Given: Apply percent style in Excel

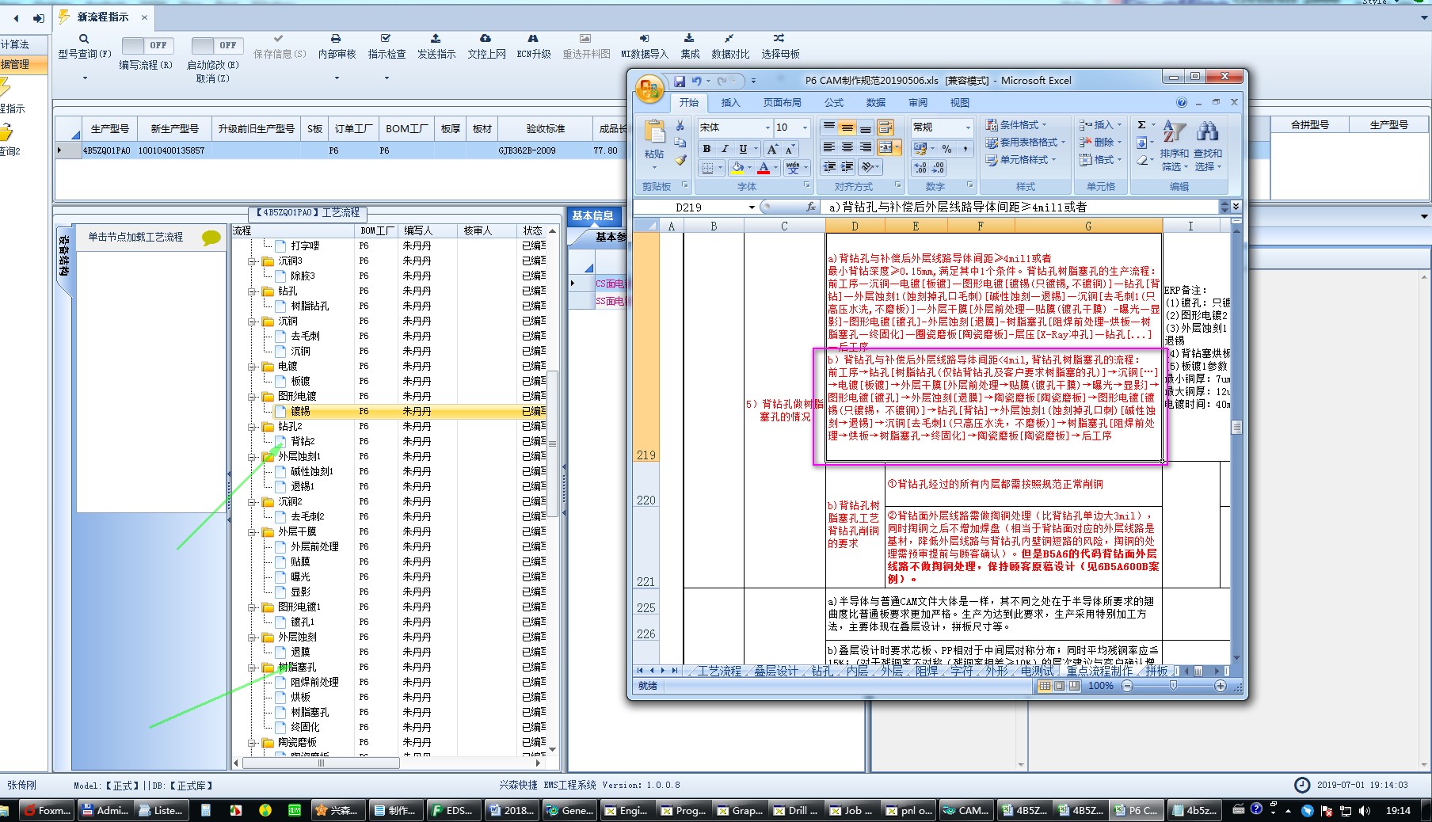Looking at the screenshot, I should pyautogui.click(x=946, y=148).
